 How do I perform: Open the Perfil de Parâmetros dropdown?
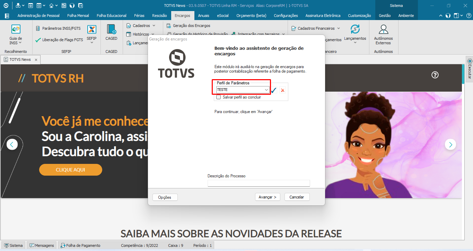(266, 90)
